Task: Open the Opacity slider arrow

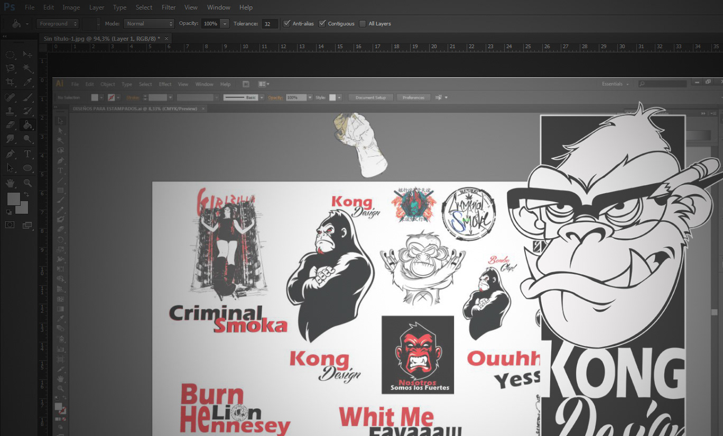Action: pyautogui.click(x=225, y=24)
